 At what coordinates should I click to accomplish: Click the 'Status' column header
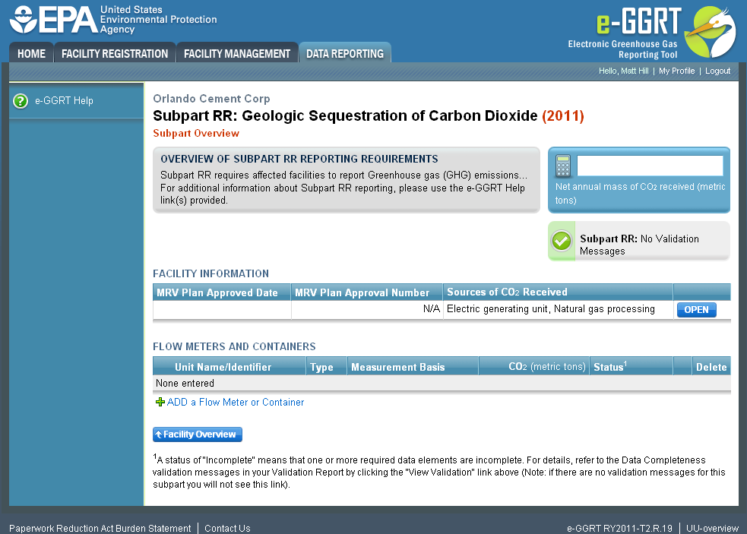(631, 367)
